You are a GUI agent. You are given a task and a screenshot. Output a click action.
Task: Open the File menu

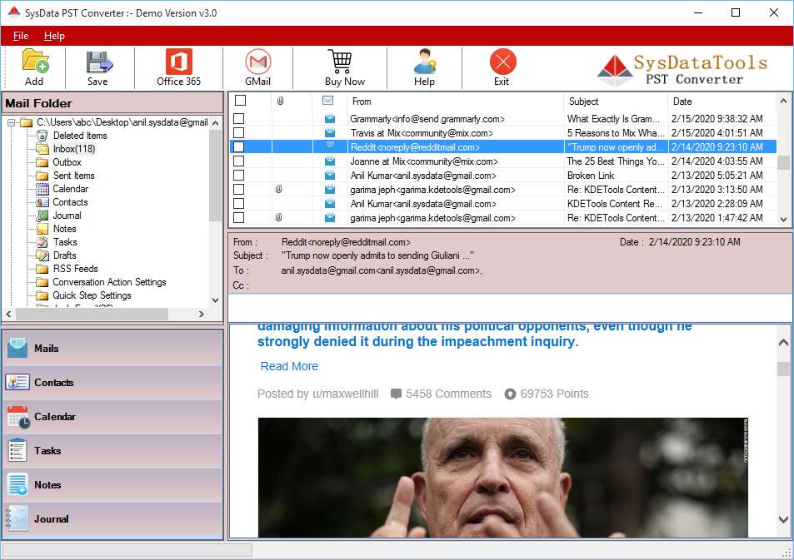(21, 36)
